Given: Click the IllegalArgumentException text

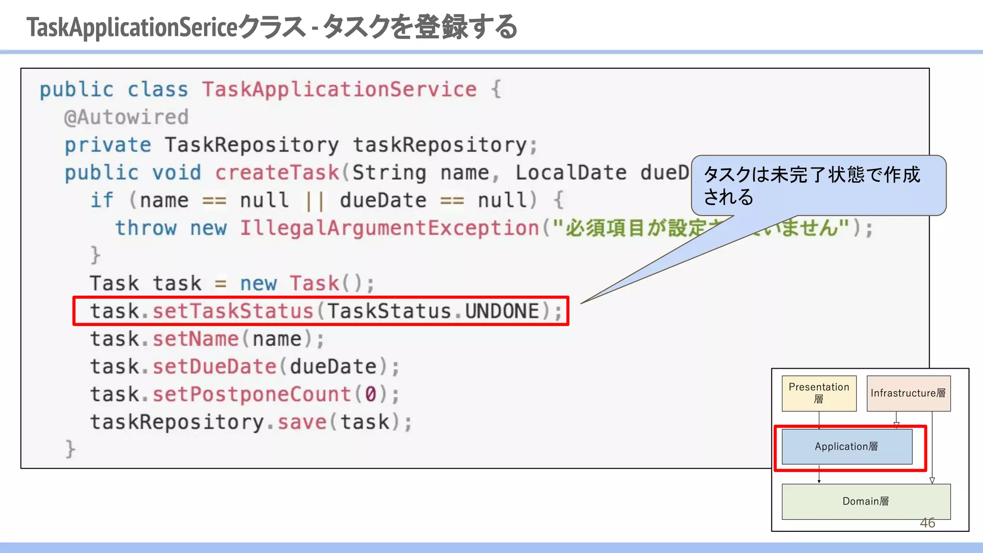Looking at the screenshot, I should (389, 228).
